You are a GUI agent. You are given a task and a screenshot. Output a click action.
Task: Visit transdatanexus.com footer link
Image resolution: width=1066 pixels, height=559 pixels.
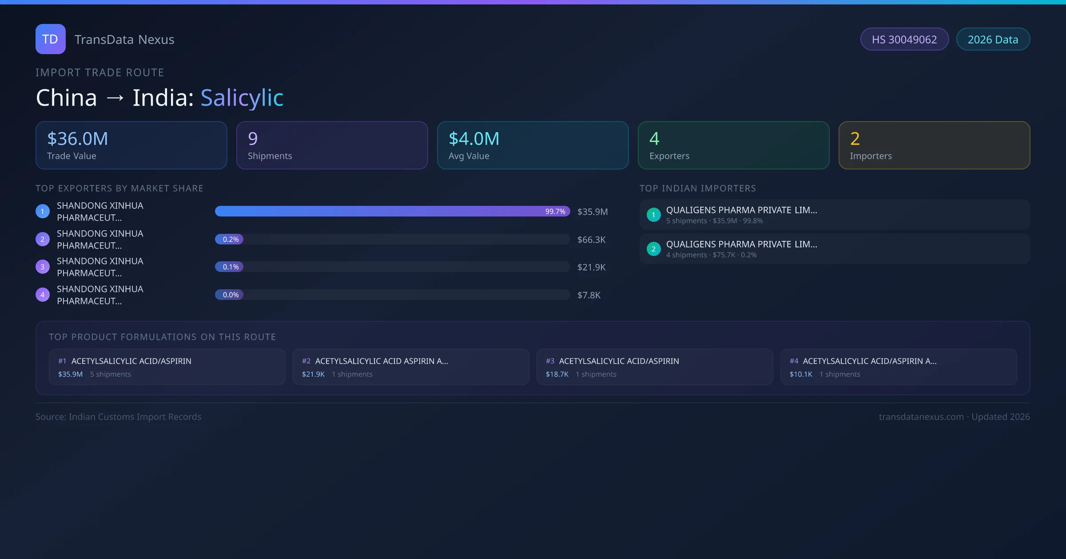click(921, 417)
